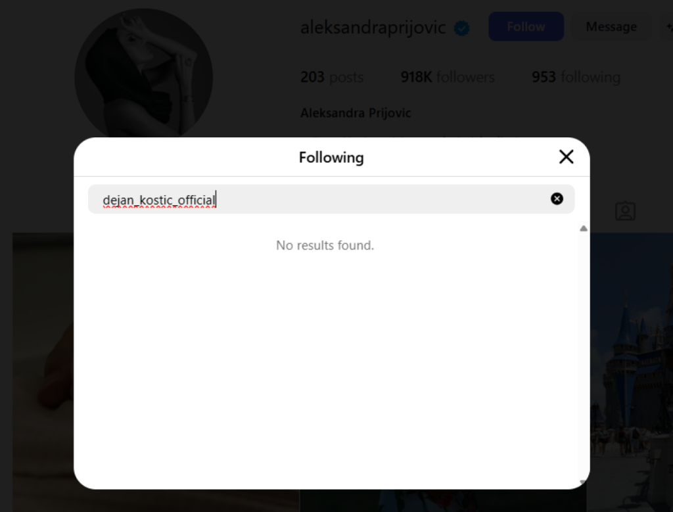View the profile picture
The height and width of the screenshot is (512, 673).
[x=144, y=74]
